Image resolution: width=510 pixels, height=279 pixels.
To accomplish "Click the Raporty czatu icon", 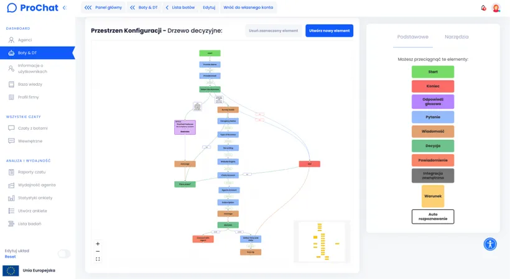I will point(11,172).
